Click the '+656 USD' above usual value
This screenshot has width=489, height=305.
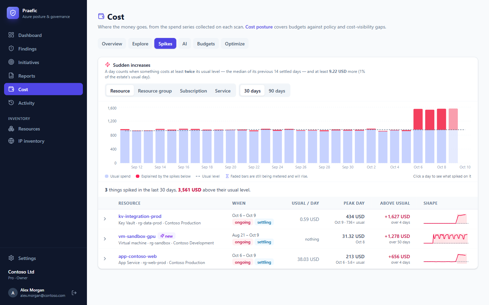(399, 257)
